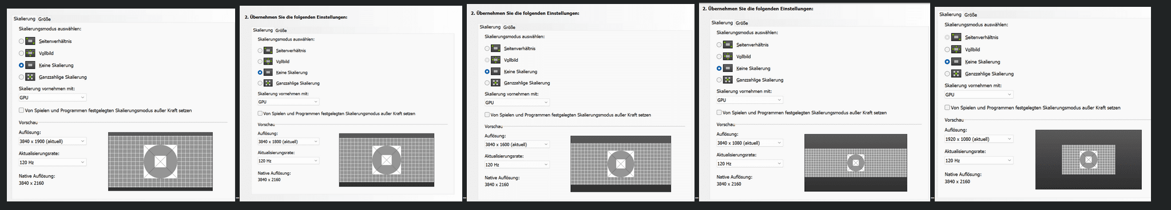Open the 3840 x 1600 (aktuell) resolution dropdown

click(517, 144)
